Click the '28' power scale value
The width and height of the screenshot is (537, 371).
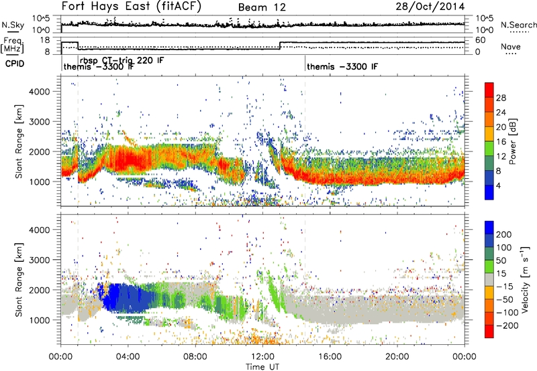point(501,98)
